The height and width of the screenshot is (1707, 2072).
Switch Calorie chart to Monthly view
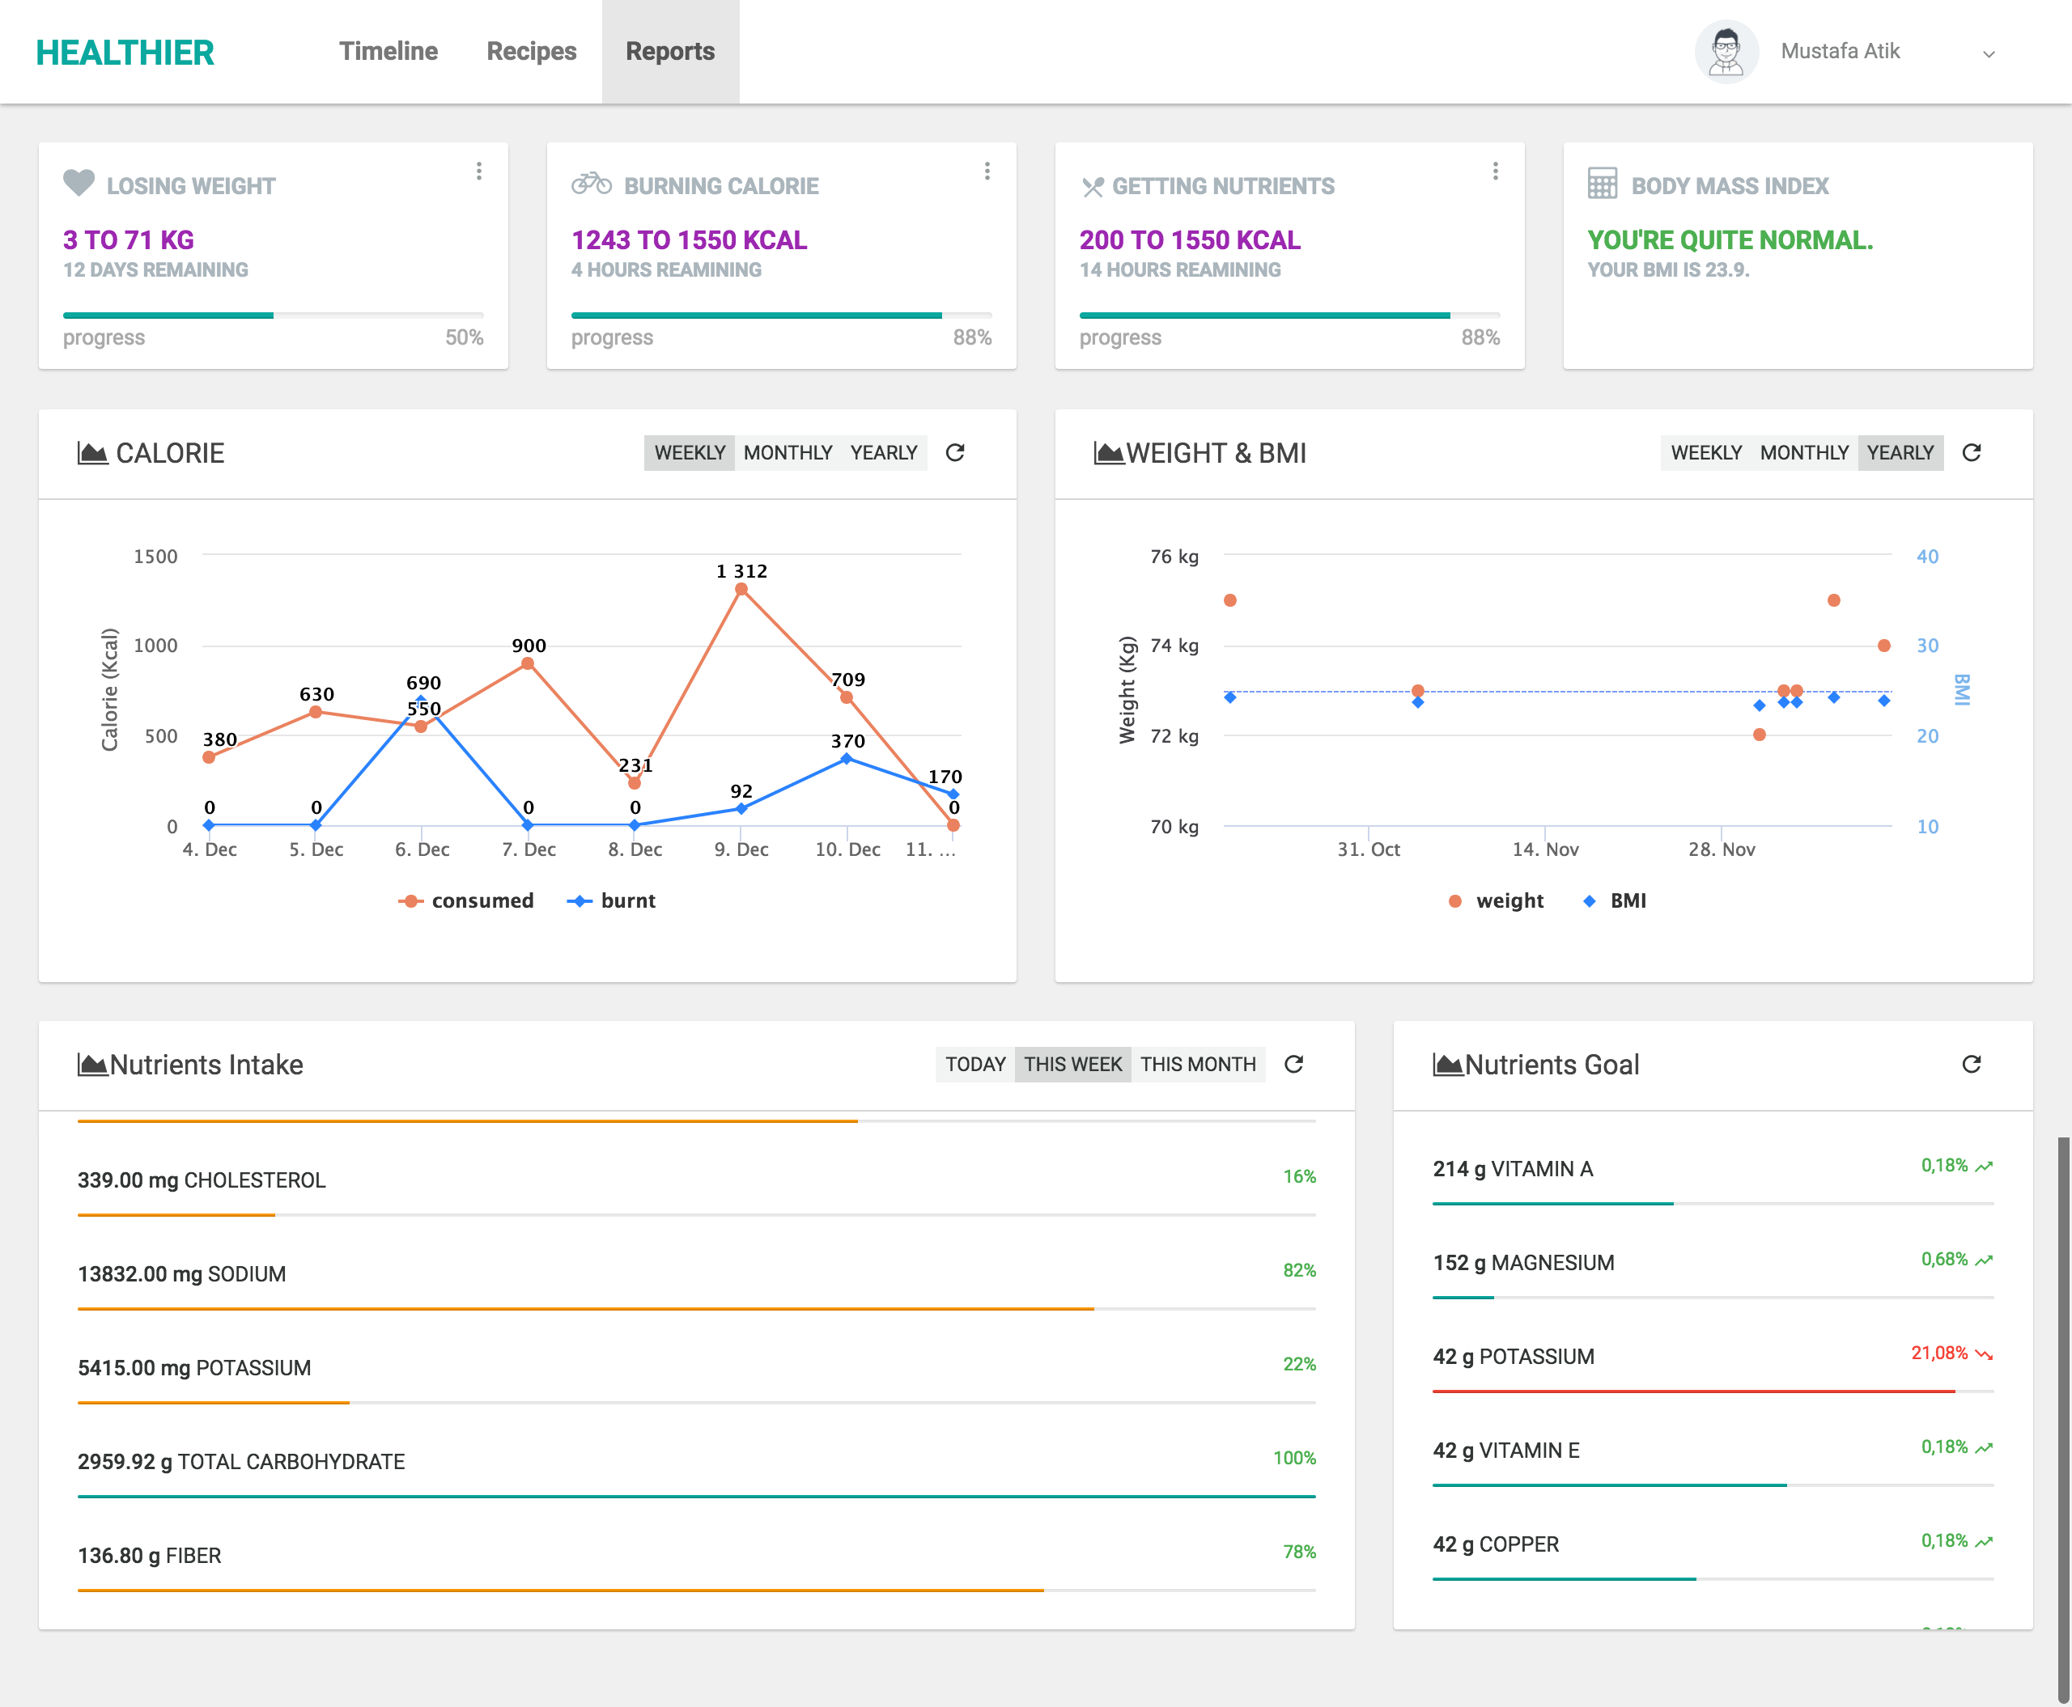pyautogui.click(x=787, y=452)
